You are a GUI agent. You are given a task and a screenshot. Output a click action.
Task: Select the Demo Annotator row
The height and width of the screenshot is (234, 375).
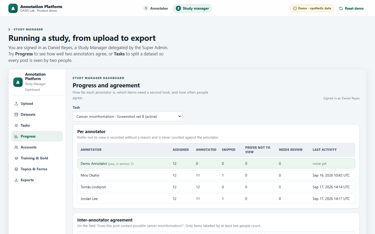216,164
